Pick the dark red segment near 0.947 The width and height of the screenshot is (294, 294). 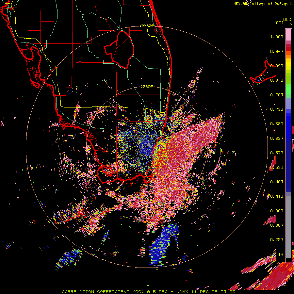click(288, 49)
